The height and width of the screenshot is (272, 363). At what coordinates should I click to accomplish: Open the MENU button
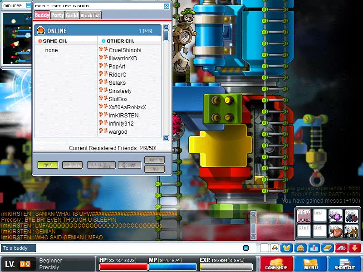pos(310,264)
